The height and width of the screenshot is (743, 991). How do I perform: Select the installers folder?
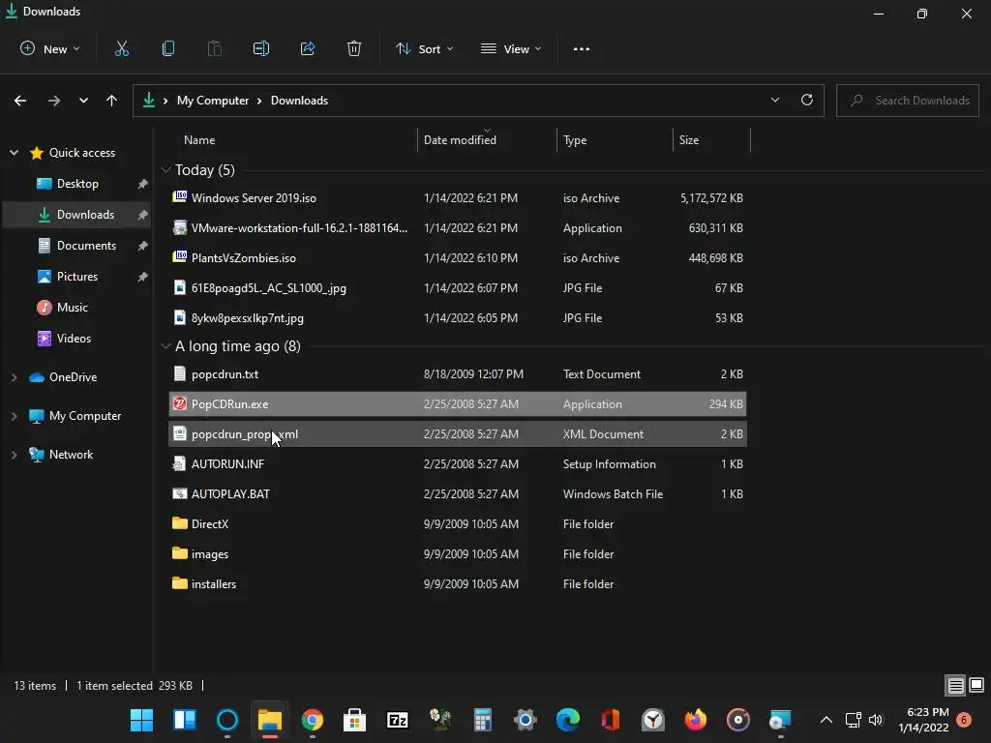coord(458,584)
